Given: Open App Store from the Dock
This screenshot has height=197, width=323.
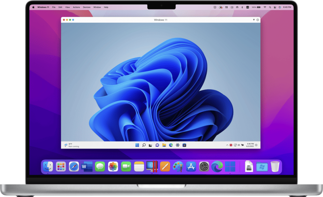Looking at the screenshot, I should tap(191, 166).
